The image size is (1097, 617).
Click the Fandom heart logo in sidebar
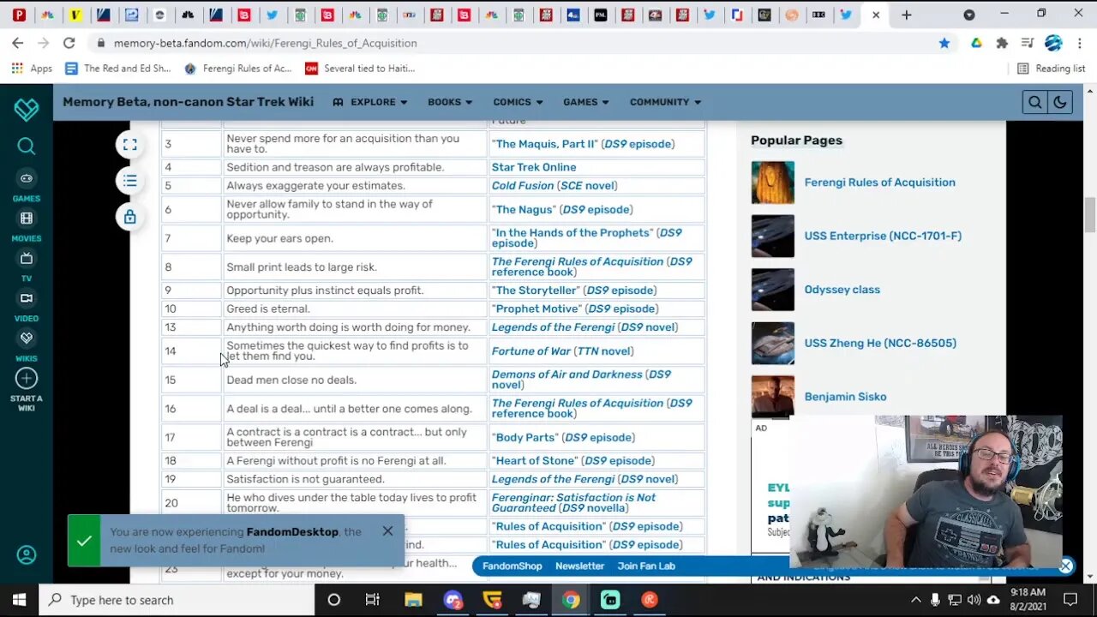(x=26, y=109)
